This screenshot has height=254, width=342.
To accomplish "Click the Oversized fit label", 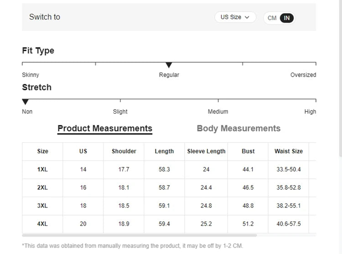I will coord(303,75).
